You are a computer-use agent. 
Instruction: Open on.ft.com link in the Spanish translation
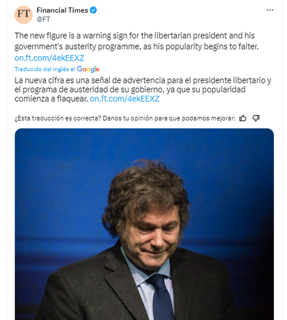(x=125, y=99)
